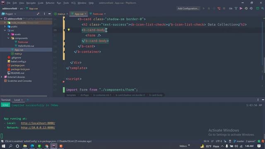Image resolution: width=265 pixels, height=149 pixels.
Task: Switch to the main.js editor tab
Action: coord(61,14)
